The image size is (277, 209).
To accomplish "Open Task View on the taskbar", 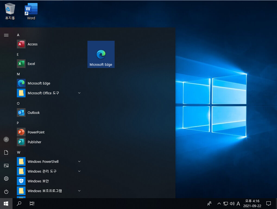I will [x=32, y=204].
